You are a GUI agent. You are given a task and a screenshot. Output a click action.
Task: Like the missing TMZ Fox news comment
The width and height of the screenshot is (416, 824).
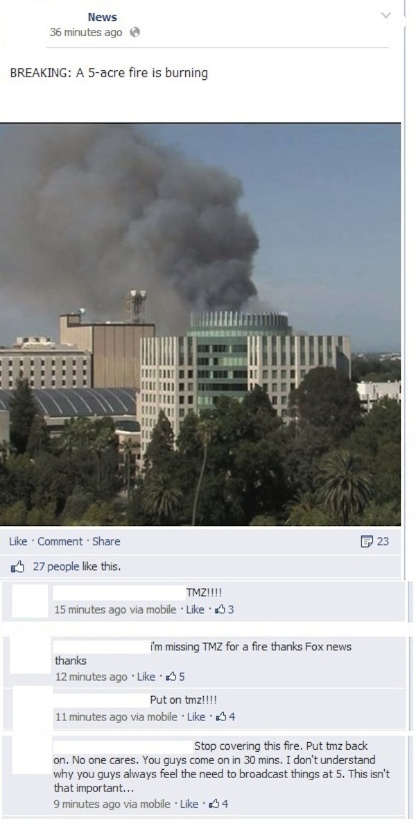click(x=146, y=677)
